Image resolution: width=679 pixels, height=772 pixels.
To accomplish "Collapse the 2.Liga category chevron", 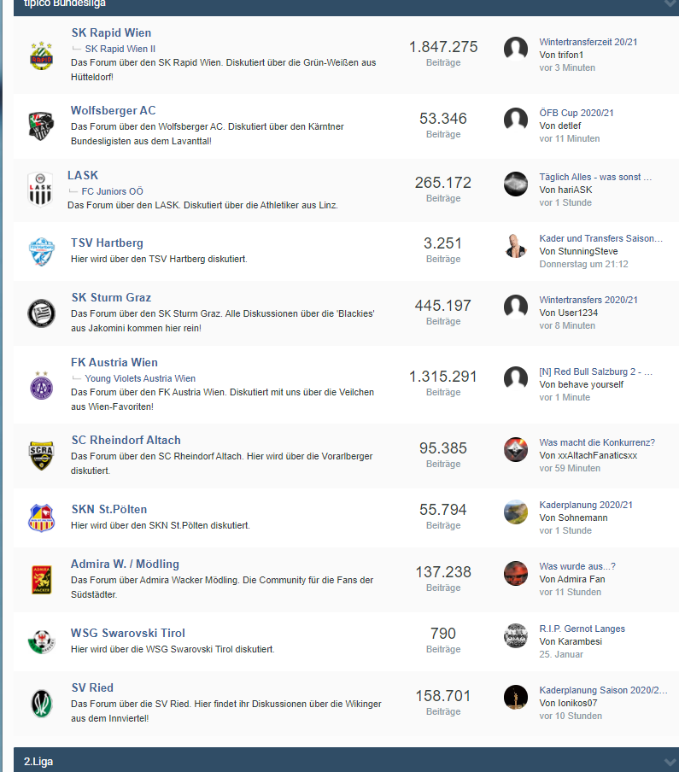I will coord(670,762).
